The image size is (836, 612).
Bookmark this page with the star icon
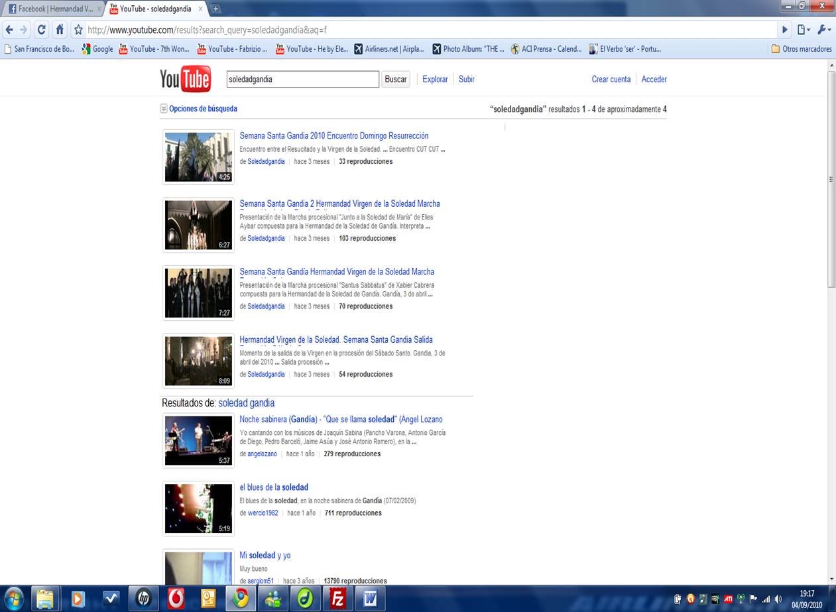coord(78,30)
